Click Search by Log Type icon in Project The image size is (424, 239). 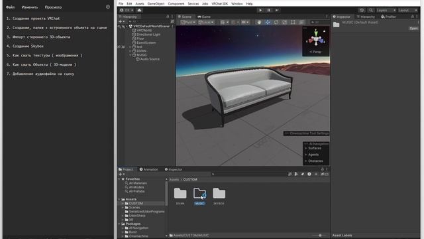309,174
